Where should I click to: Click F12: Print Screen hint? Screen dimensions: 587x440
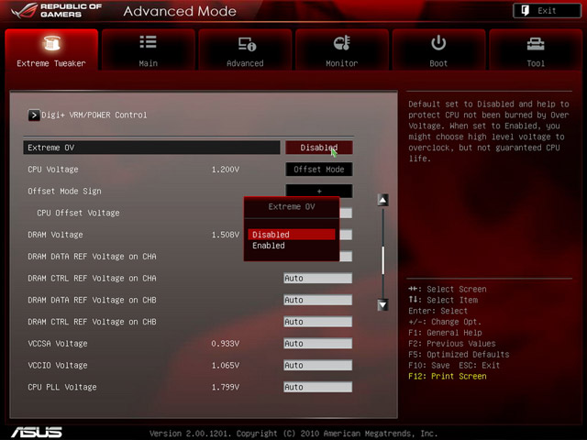coord(448,376)
